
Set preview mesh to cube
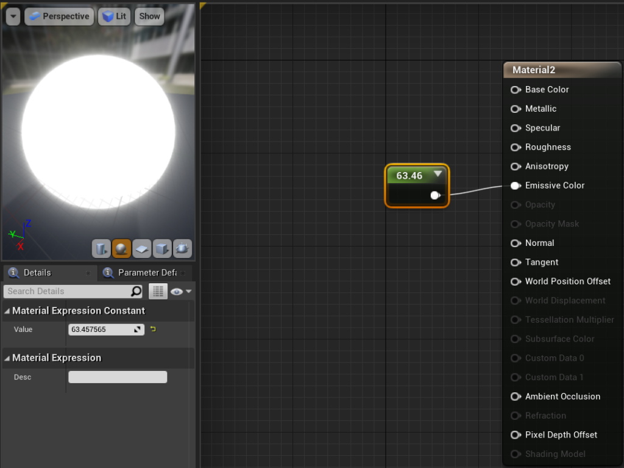(x=161, y=248)
